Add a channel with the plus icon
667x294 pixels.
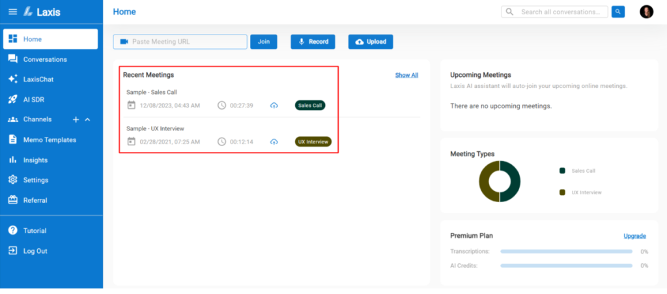76,119
